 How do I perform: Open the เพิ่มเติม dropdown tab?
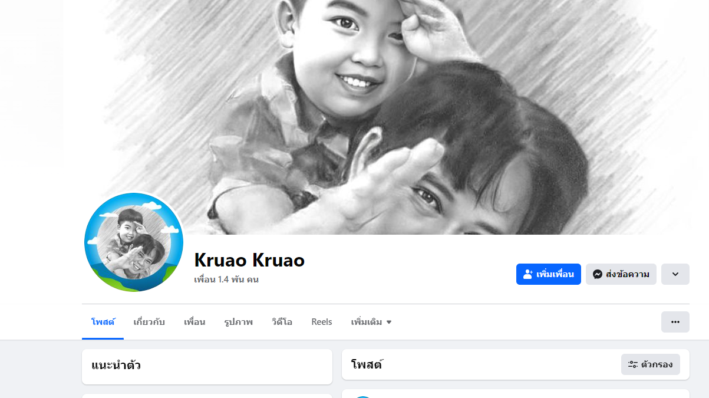[x=371, y=322]
